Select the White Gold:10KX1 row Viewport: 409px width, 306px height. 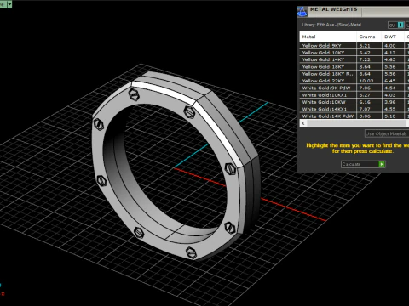[354, 95]
